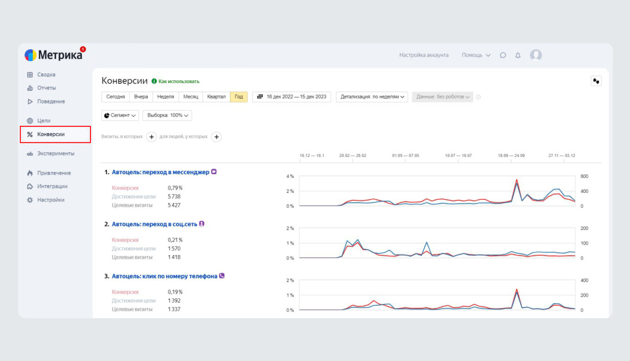630x361 pixels.
Task: Open Настройки in the sidebar
Action: pos(51,200)
